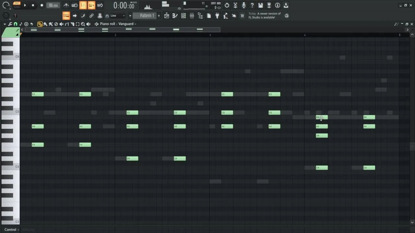Select the Zoom magnifier tool
The width and height of the screenshot is (415, 233).
pos(83,24)
